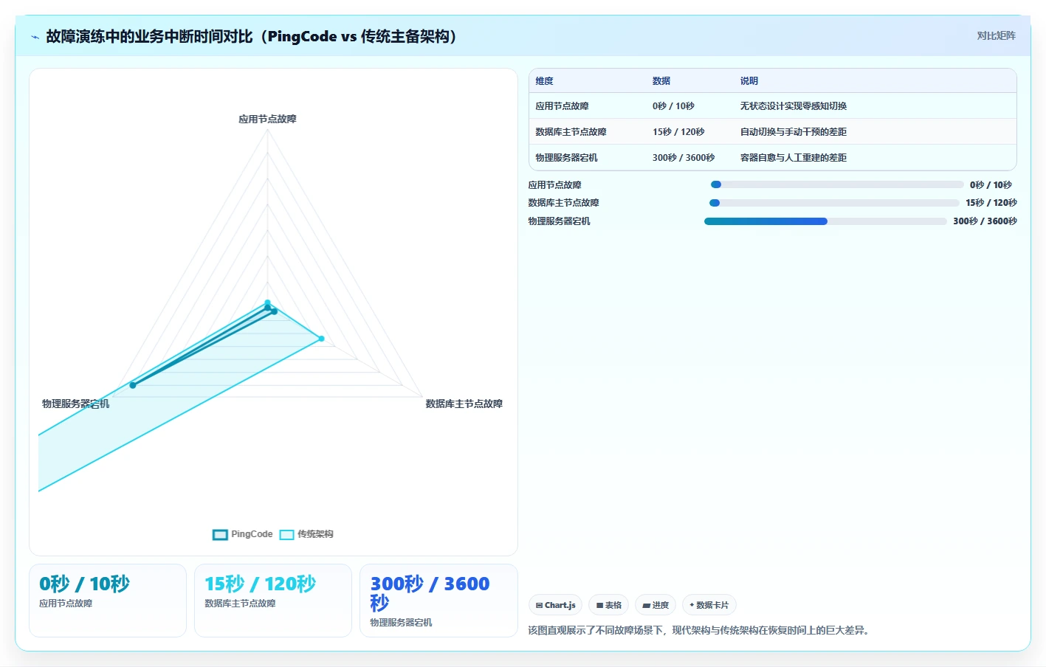
Task: Toggle the PingCode legend swatch
Action: [x=220, y=535]
